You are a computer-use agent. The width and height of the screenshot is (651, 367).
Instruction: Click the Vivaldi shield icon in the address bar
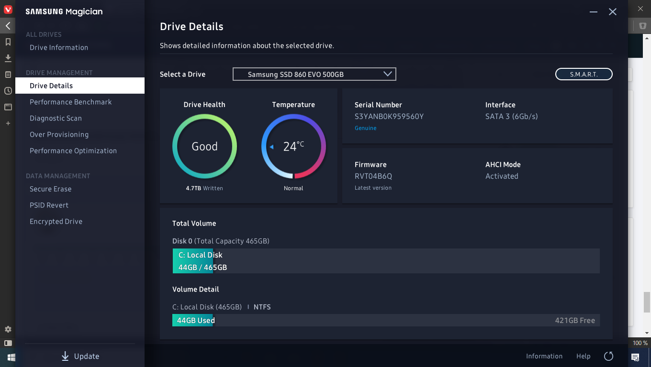[643, 26]
